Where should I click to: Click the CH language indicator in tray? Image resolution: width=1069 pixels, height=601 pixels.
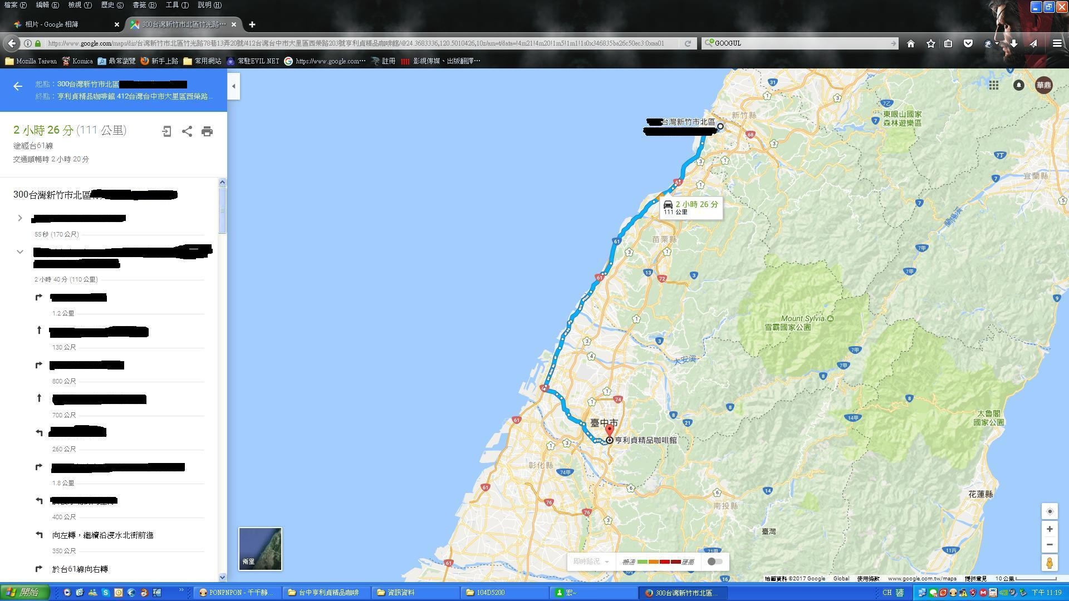(x=887, y=593)
